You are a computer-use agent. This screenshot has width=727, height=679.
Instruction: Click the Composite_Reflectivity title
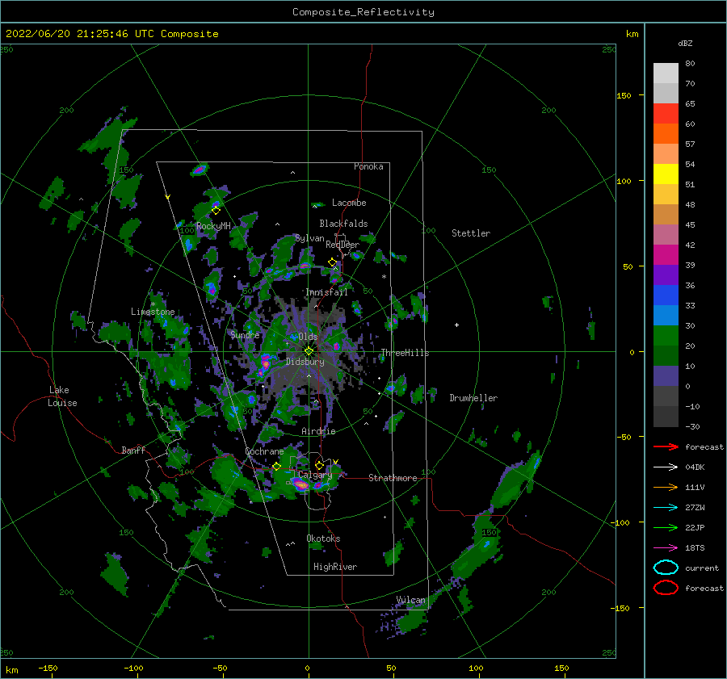tap(363, 12)
